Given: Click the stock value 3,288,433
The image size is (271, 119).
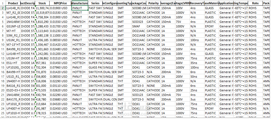Looking at the screenshot, I should click(42, 26).
